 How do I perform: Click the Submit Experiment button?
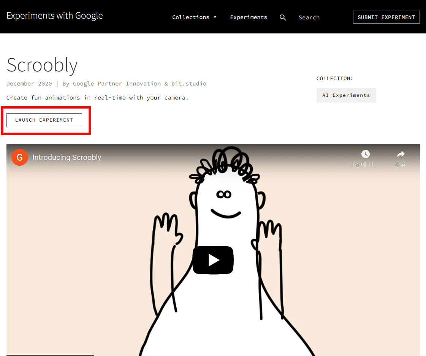[386, 17]
